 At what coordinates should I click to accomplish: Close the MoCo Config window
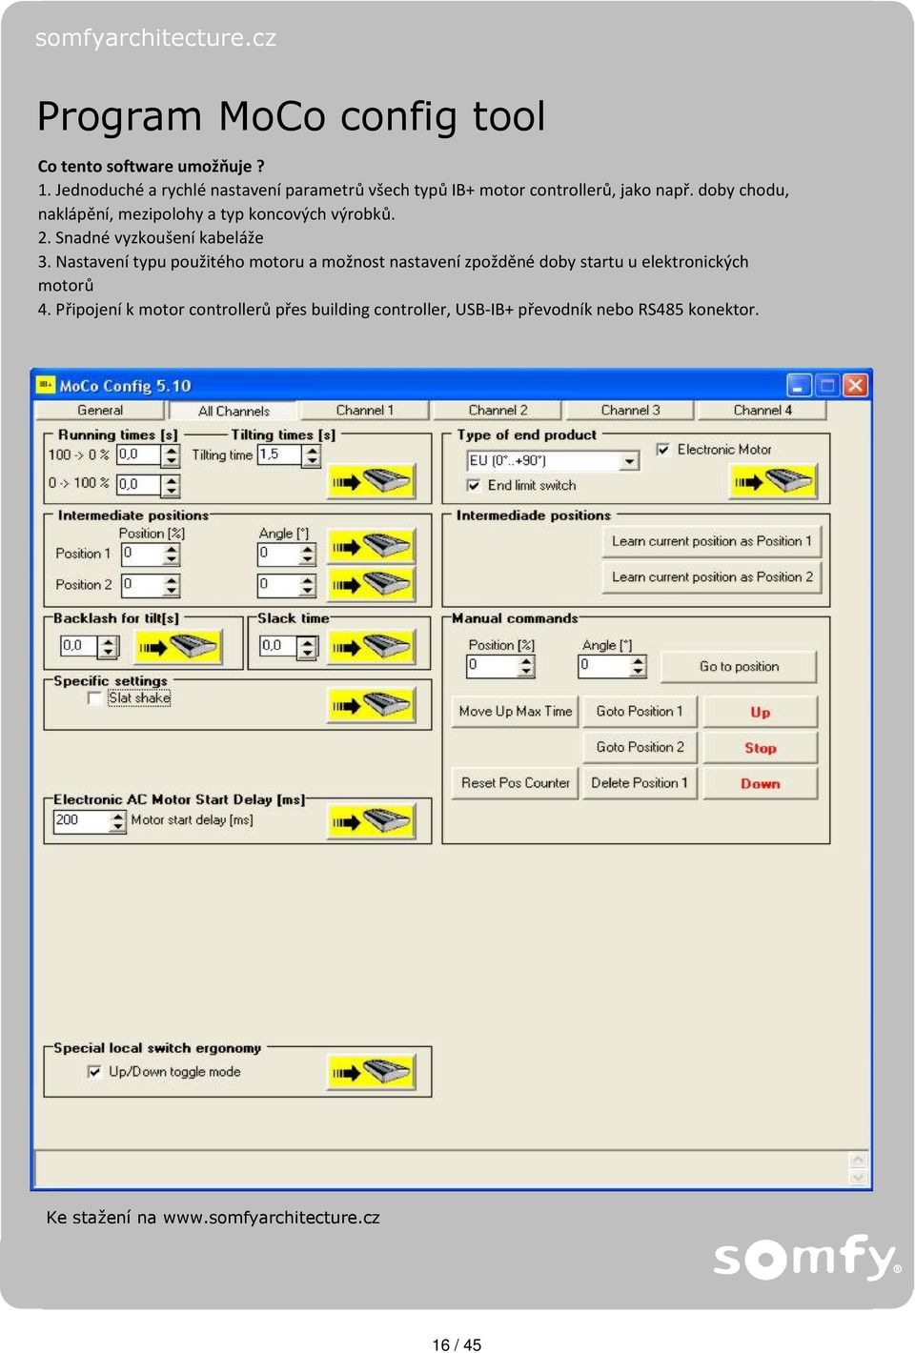click(x=856, y=385)
